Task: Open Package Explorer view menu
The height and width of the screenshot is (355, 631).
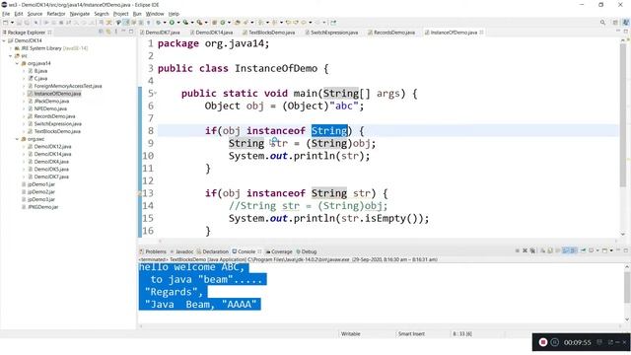Action: coord(116,32)
